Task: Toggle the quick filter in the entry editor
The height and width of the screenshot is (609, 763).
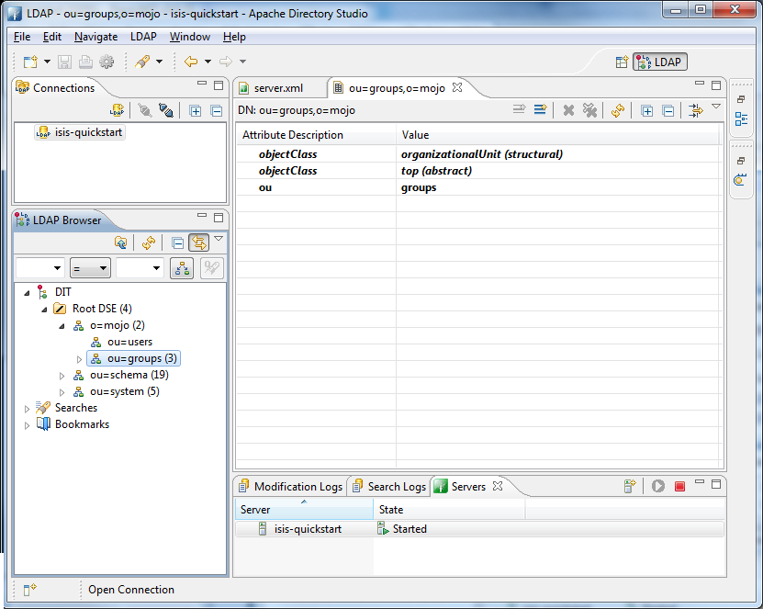Action: (695, 109)
